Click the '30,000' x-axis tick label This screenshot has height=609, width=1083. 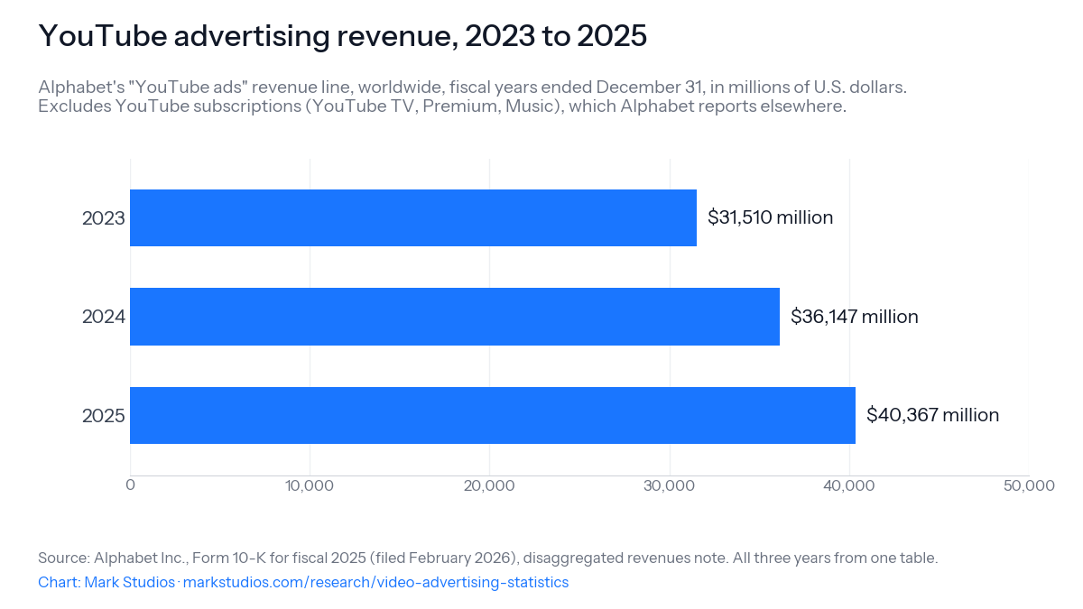[670, 485]
